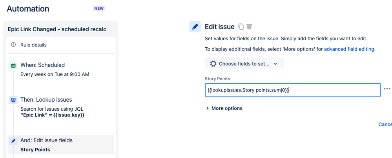Delete the Edit issue action via trash icon

(249, 27)
